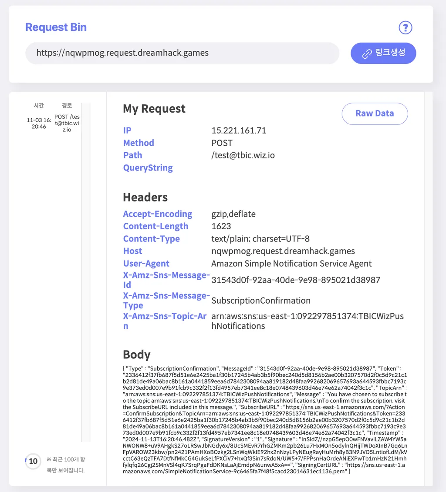
Task: Click the Content-Type value text/plain; charset=UTF-8
Action: click(260, 239)
